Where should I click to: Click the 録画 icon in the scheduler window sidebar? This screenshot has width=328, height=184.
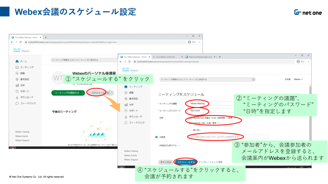coord(126,93)
